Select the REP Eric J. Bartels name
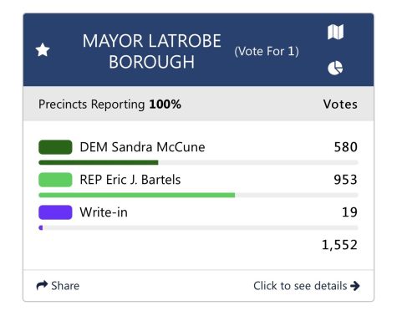 click(x=130, y=180)
